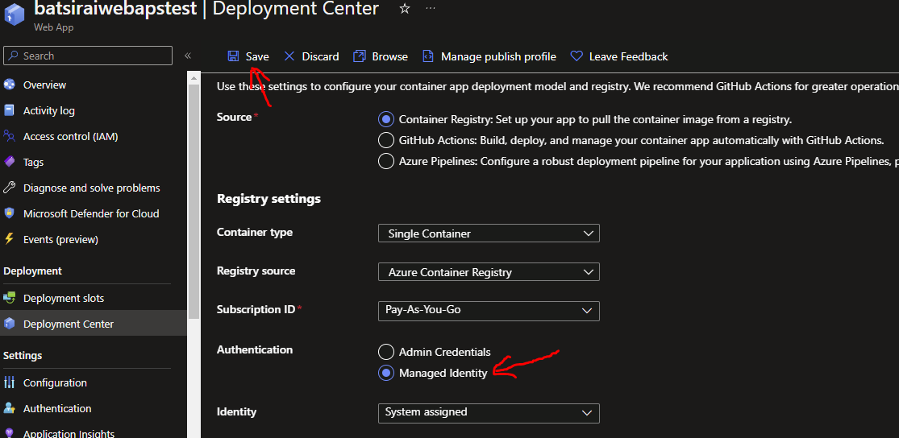Click the sidebar Search input field
The height and width of the screenshot is (438, 899).
point(88,56)
